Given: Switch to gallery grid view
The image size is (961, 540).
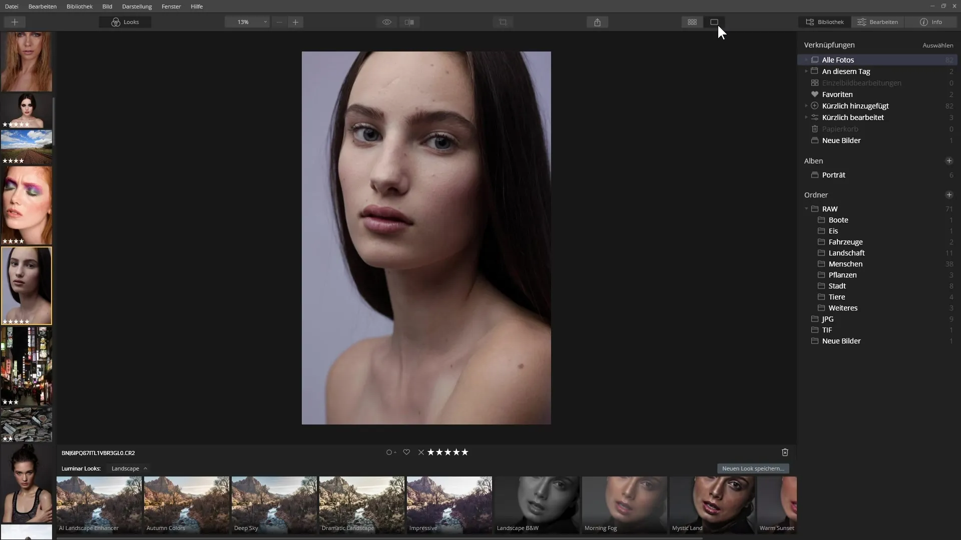Looking at the screenshot, I should point(692,22).
